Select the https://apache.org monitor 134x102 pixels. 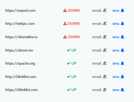tap(20, 64)
